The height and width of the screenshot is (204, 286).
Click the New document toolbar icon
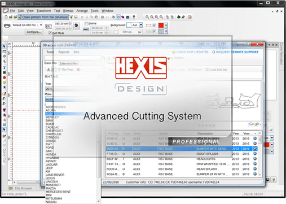coord(6,17)
